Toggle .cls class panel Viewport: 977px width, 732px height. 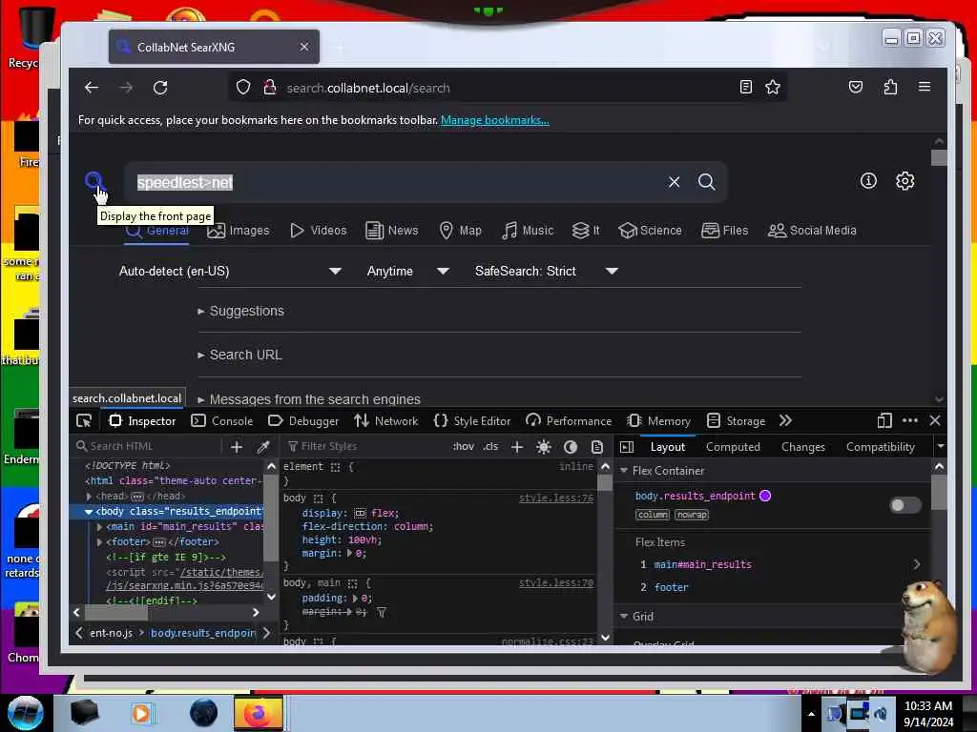(x=490, y=446)
